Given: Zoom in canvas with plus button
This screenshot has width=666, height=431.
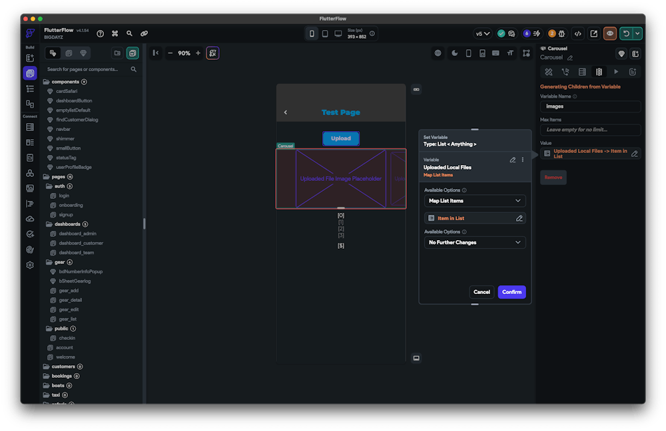Looking at the screenshot, I should (198, 53).
